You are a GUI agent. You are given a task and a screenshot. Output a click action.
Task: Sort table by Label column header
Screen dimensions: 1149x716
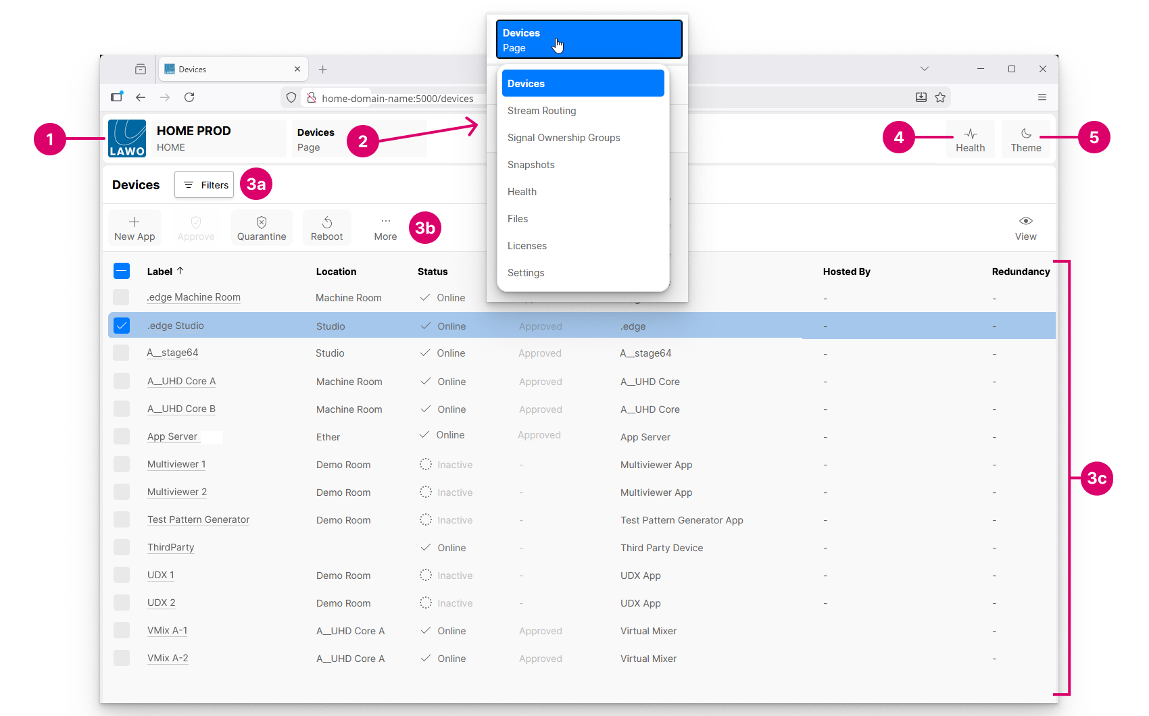click(x=160, y=272)
